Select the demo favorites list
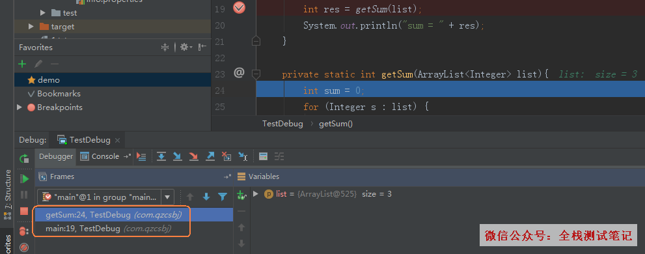Screen dimensions: 645x254 (x=113, y=80)
